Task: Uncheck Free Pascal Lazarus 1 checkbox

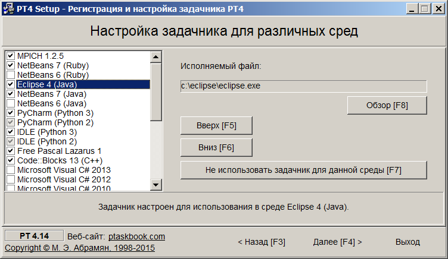Action: click(x=11, y=151)
